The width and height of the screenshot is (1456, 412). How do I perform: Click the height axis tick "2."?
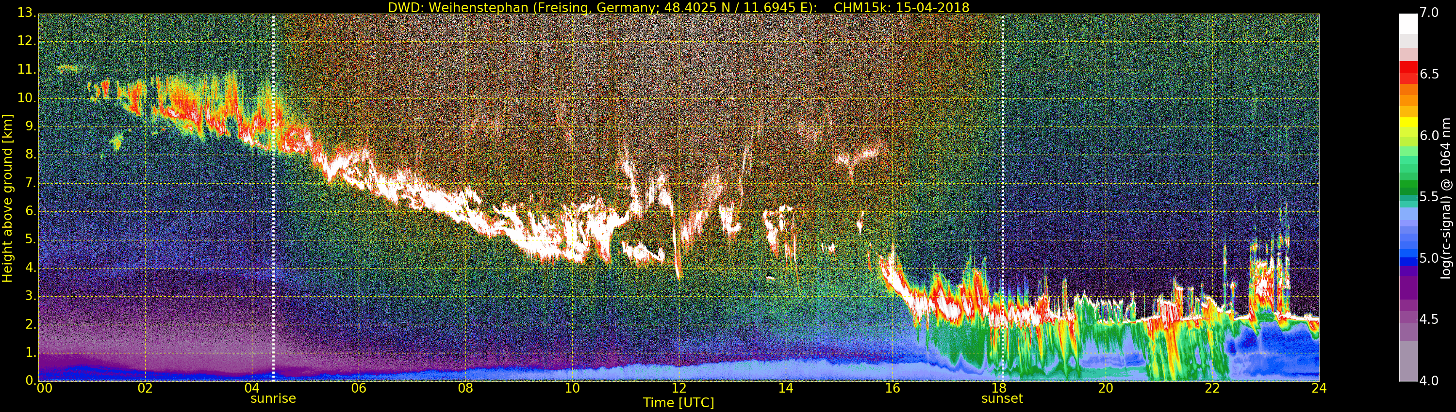tap(31, 325)
